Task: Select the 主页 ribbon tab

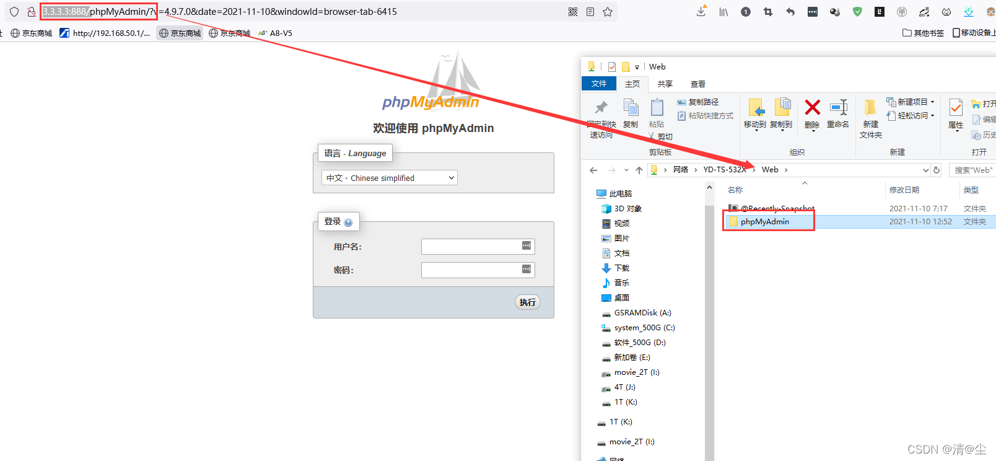Action: point(632,84)
